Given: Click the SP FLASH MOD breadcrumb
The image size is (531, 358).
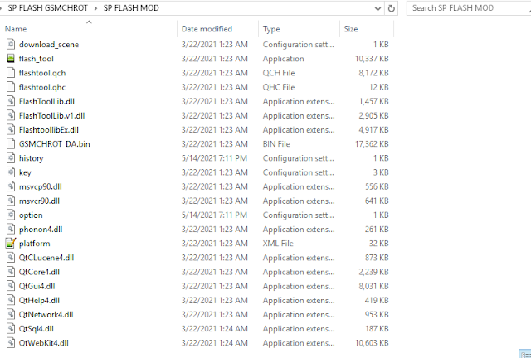Looking at the screenshot, I should point(131,8).
